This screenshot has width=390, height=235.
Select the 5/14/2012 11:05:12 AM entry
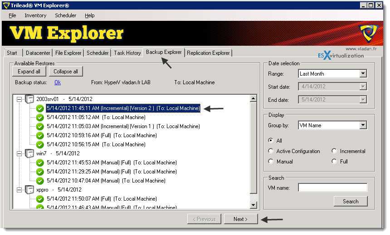point(96,117)
